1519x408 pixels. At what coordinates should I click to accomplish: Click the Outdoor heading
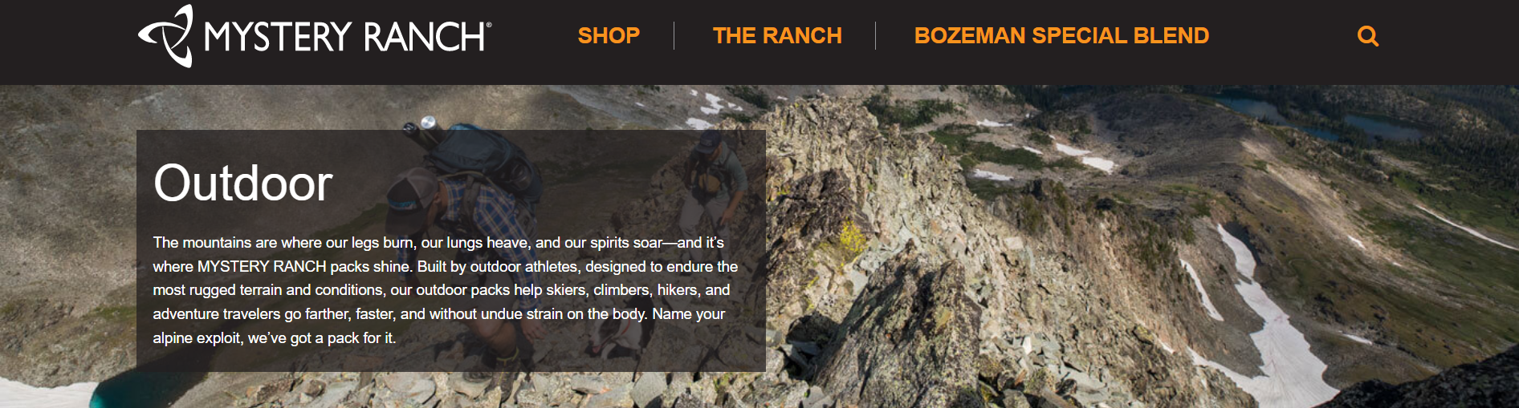(x=242, y=183)
